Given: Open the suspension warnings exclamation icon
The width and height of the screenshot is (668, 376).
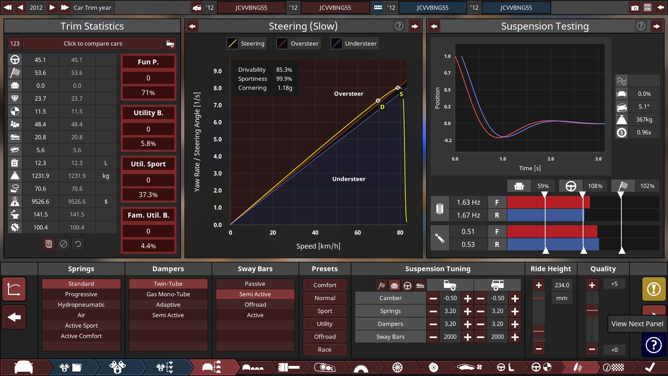Looking at the screenshot, I should tap(654, 289).
